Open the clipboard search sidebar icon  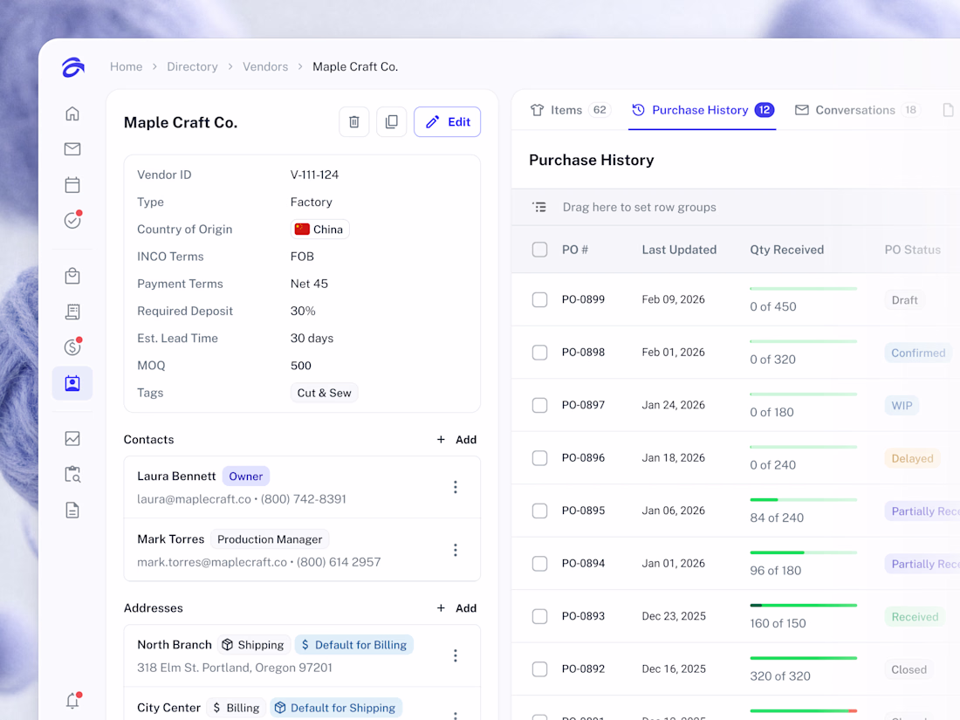[x=72, y=474]
